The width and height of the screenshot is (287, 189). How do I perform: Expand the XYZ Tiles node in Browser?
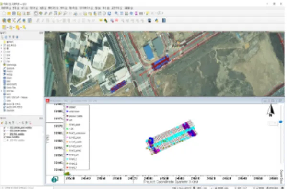click(x=2, y=91)
